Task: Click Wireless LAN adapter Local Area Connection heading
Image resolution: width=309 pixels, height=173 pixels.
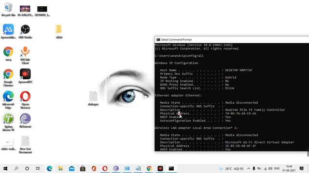Action: click(197, 128)
